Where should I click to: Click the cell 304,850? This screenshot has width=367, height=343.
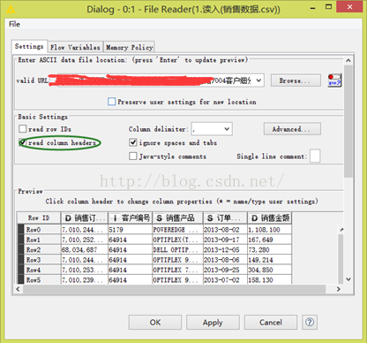(x=270, y=270)
